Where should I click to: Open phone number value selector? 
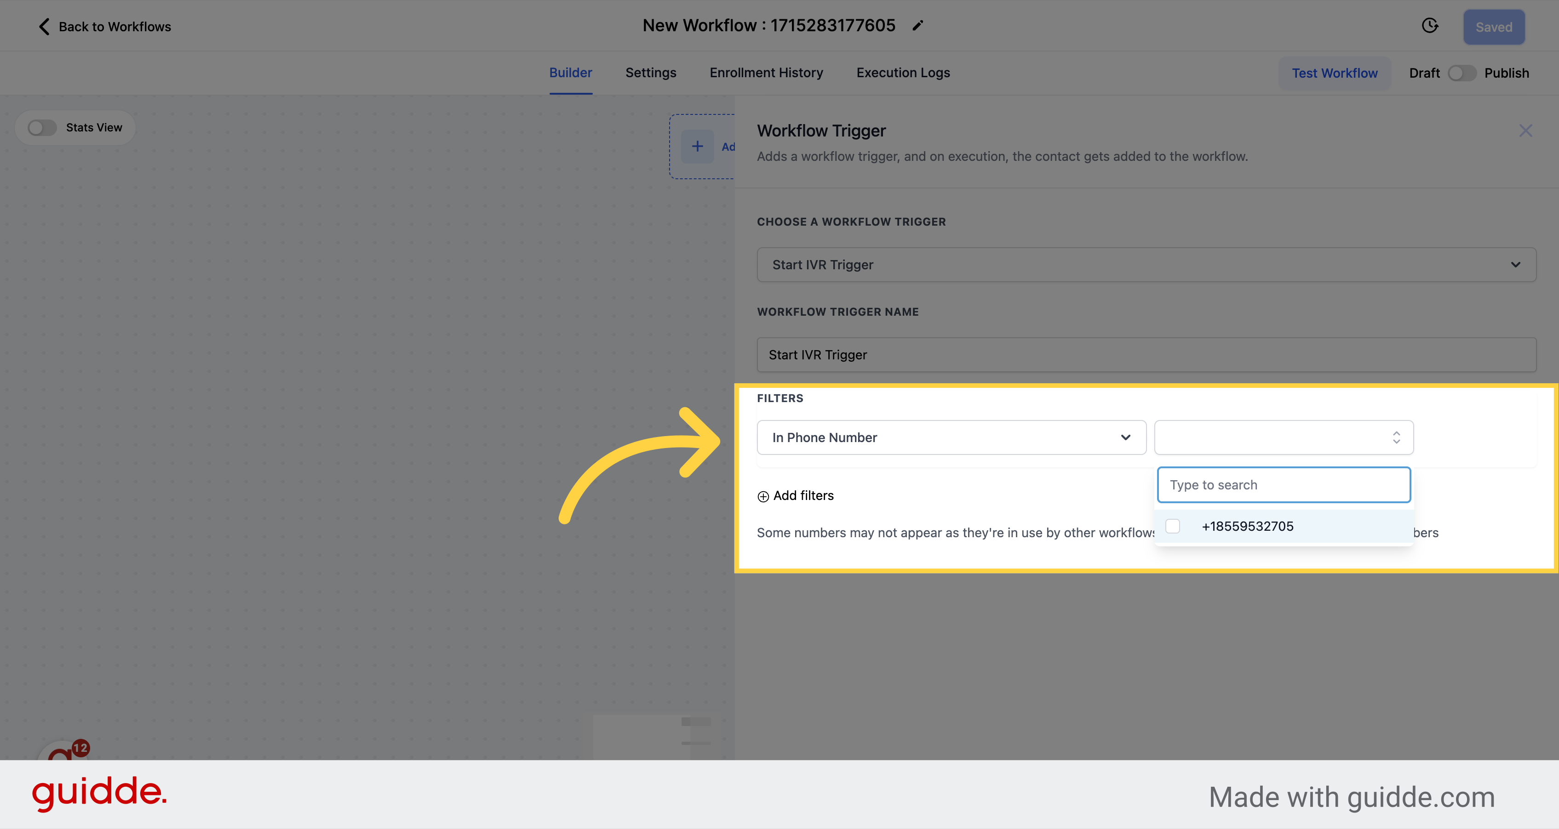click(1284, 437)
